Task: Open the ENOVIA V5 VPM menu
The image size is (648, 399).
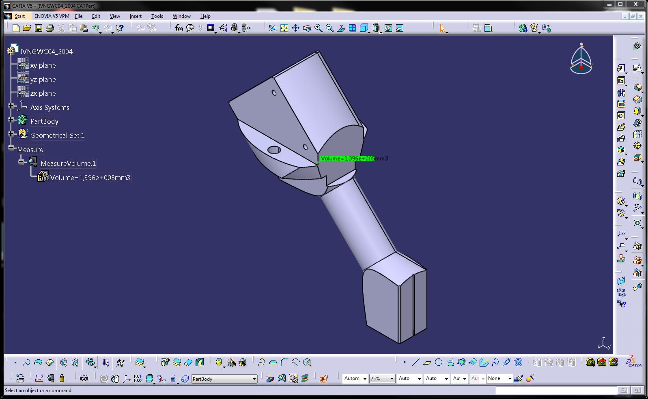Action: pyautogui.click(x=52, y=16)
